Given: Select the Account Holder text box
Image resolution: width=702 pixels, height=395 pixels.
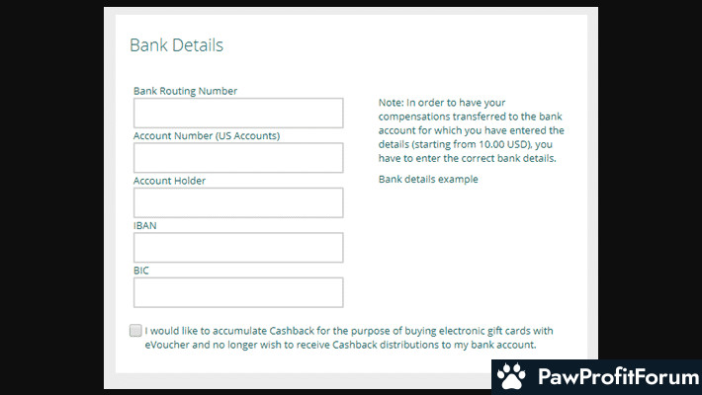Looking at the screenshot, I should [238, 202].
